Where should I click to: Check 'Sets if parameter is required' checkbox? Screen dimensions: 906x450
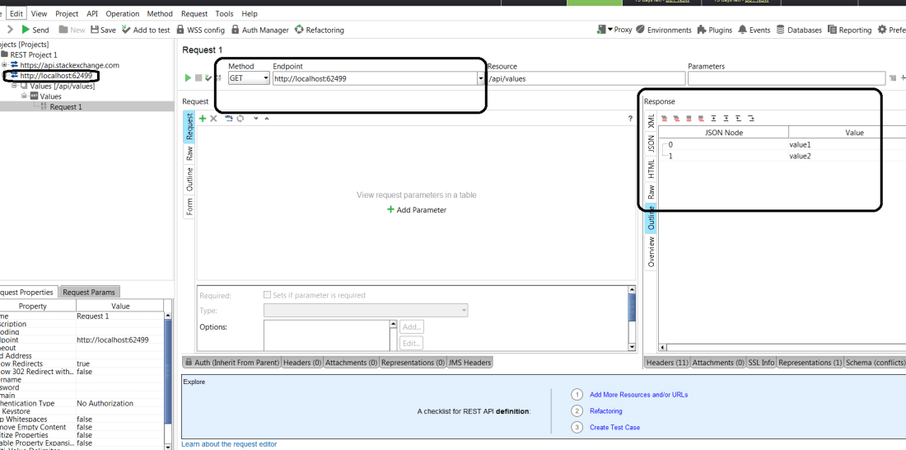coord(267,295)
